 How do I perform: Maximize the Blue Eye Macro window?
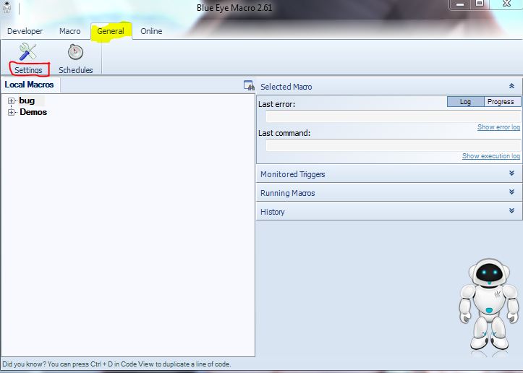(480, 4)
